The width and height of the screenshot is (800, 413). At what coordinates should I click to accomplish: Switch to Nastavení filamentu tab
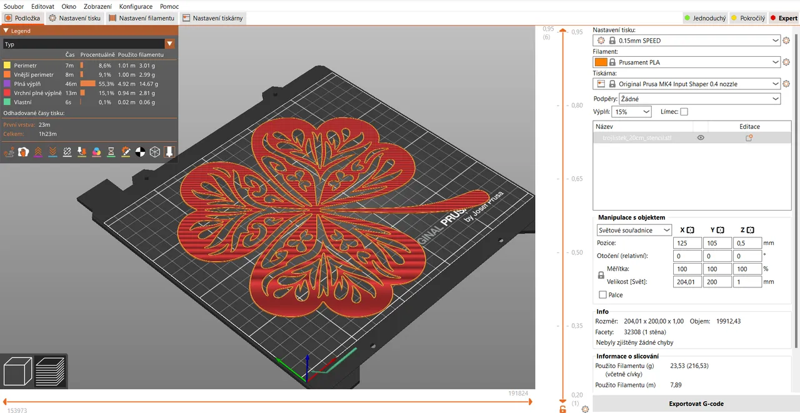tap(142, 18)
